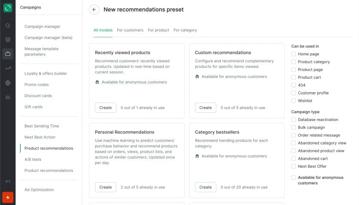
Task: Click the globe icon in sidebar
Action: tap(8, 83)
